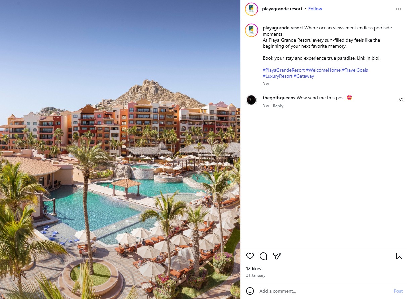407x299 pixels.
Task: Open the #LuxuryResort hashtag link
Action: coord(277,76)
